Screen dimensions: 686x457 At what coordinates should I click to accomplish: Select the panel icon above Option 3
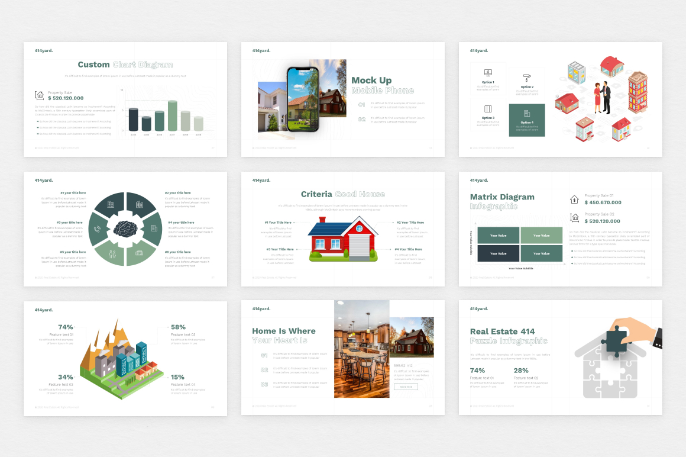pos(488,109)
